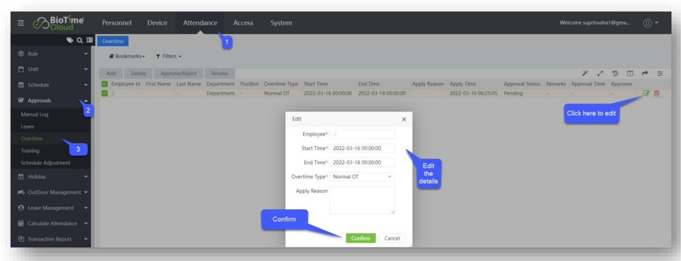Click the magic wand icon in table toolbar
The image size is (681, 261).
click(x=586, y=74)
